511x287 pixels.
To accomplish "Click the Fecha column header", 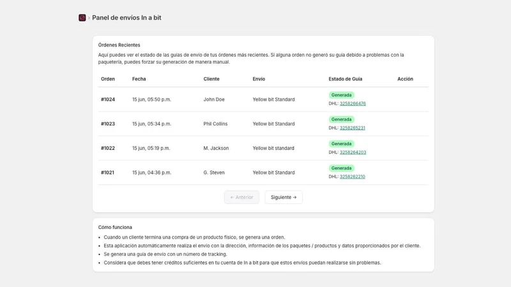I will point(139,79).
